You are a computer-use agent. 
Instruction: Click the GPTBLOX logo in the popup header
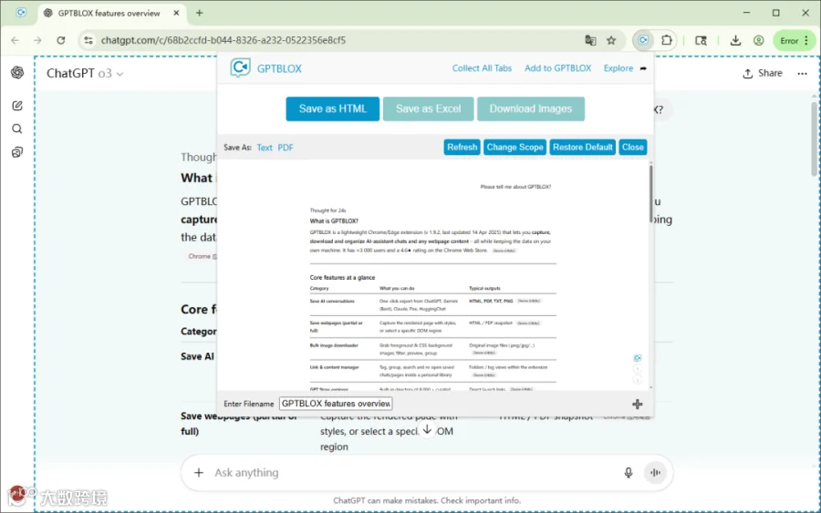tap(240, 67)
